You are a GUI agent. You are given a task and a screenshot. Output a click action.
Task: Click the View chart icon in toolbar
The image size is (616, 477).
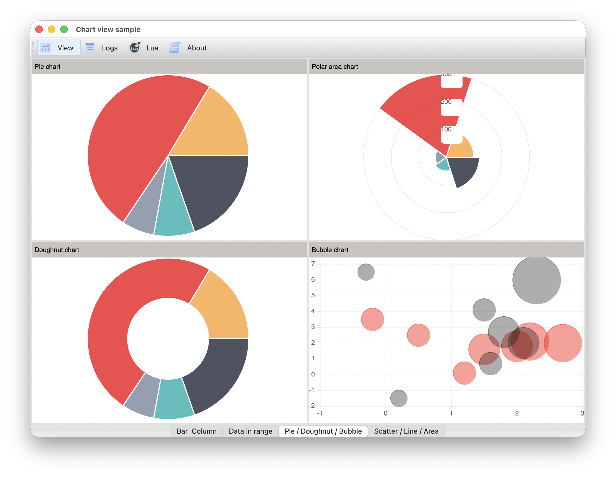45,48
